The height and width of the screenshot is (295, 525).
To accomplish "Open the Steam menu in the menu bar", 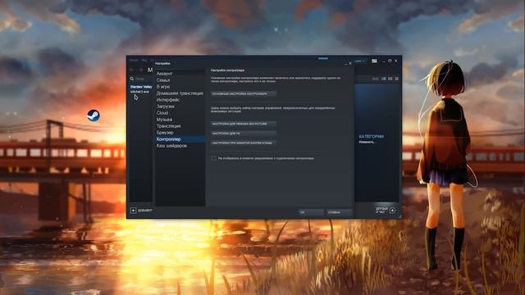I will (134, 60).
